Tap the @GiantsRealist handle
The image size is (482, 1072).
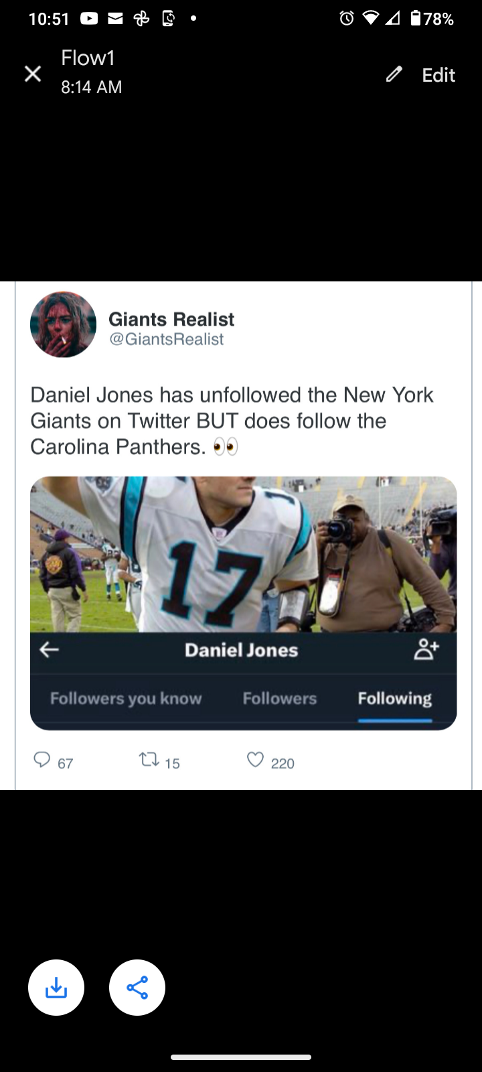[x=166, y=339]
